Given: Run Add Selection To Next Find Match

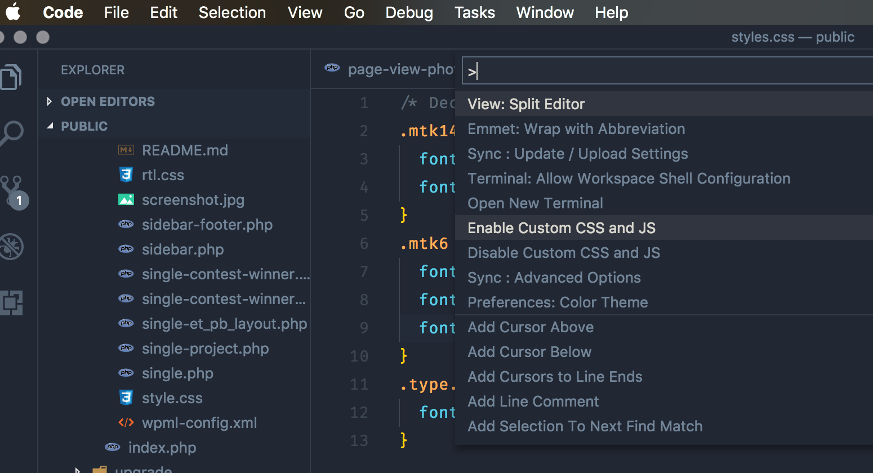Looking at the screenshot, I should tap(664, 426).
